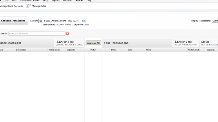Sort Bank Statement by Deposits column
The image size is (218, 122).
click(x=75, y=50)
